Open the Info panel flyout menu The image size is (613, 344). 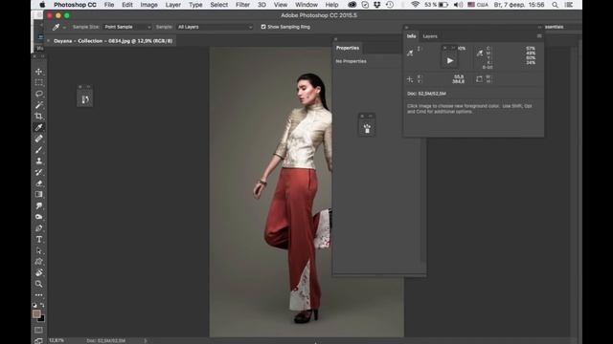539,36
